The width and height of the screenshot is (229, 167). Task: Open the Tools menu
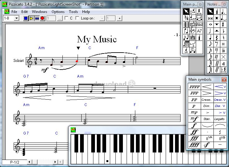pyautogui.click(x=73, y=12)
